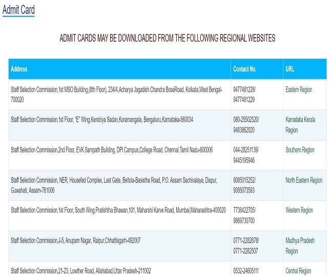This screenshot has width=333, height=276.
Task: Click contact number 9085015252/ 9085073593
Action: click(x=244, y=186)
